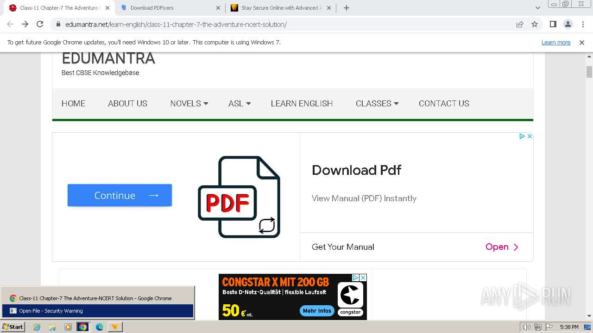Click Mehr Infos button in Congstar ad
This screenshot has height=333, width=593.
click(317, 311)
